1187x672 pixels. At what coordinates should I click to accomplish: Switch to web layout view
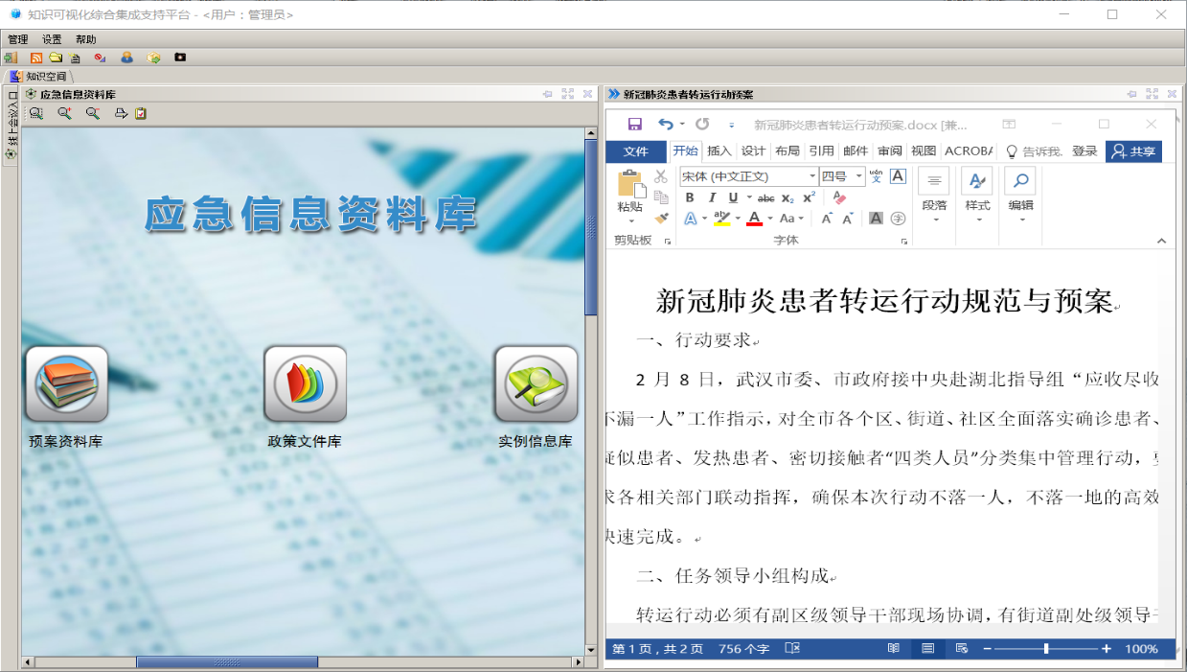962,649
